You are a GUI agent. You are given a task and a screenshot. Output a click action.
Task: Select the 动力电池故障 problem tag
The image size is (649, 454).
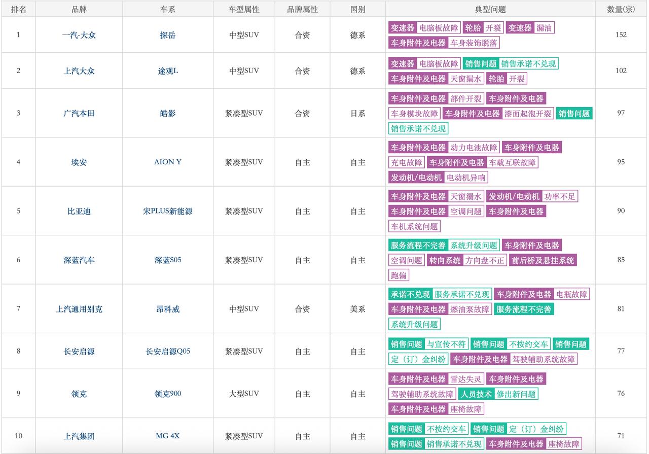tap(474, 148)
